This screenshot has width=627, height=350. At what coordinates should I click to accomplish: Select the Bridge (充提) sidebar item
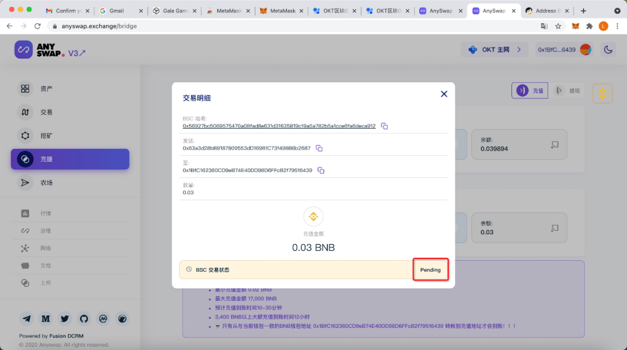click(70, 159)
